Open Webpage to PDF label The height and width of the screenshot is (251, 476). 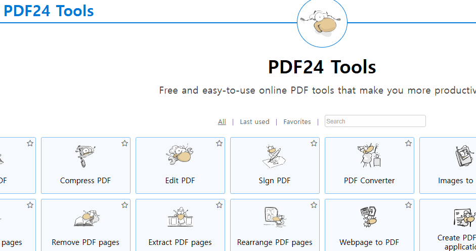pyautogui.click(x=369, y=242)
